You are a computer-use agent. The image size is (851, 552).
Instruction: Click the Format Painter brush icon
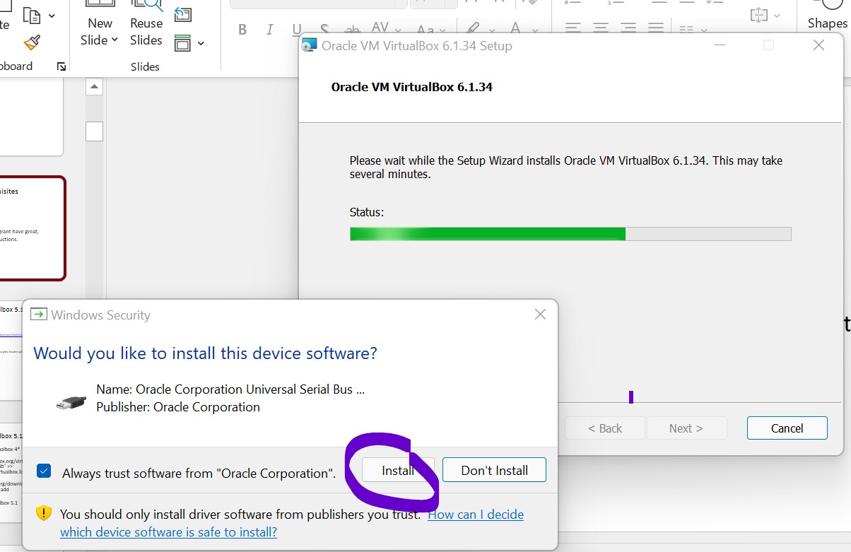tap(32, 43)
